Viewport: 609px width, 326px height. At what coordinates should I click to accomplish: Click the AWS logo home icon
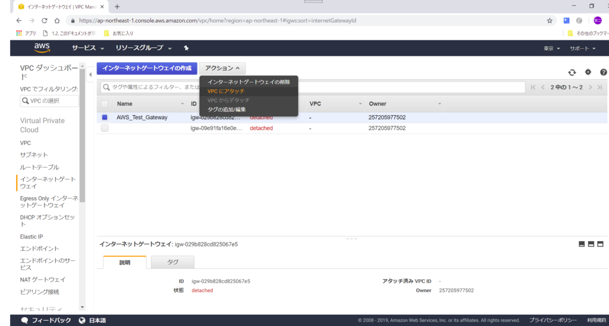tap(42, 48)
